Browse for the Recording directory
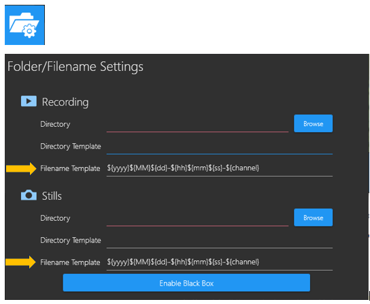The height and width of the screenshot is (304, 370). 313,123
